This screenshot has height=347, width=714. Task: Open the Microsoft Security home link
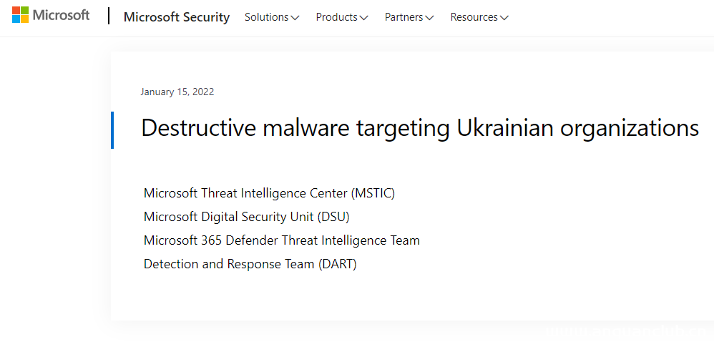pos(177,17)
